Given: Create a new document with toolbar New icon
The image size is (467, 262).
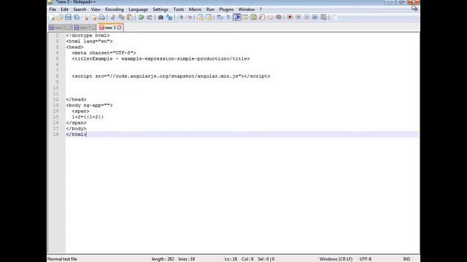Looking at the screenshot, I should pos(52,17).
